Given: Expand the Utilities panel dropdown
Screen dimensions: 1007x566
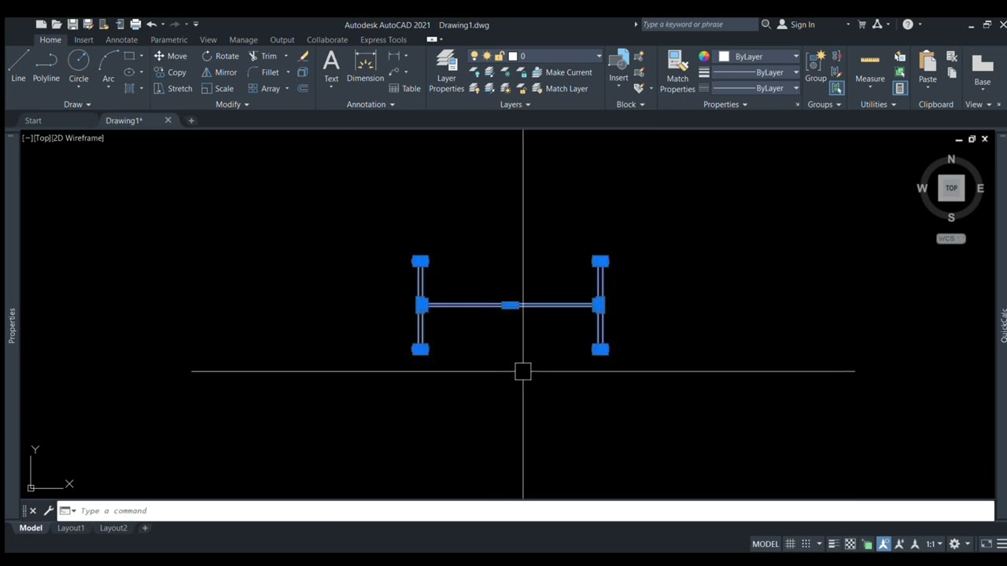Looking at the screenshot, I should click(878, 105).
